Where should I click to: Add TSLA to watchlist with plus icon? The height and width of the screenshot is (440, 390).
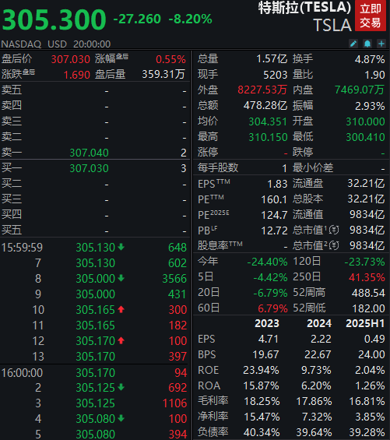(381, 44)
